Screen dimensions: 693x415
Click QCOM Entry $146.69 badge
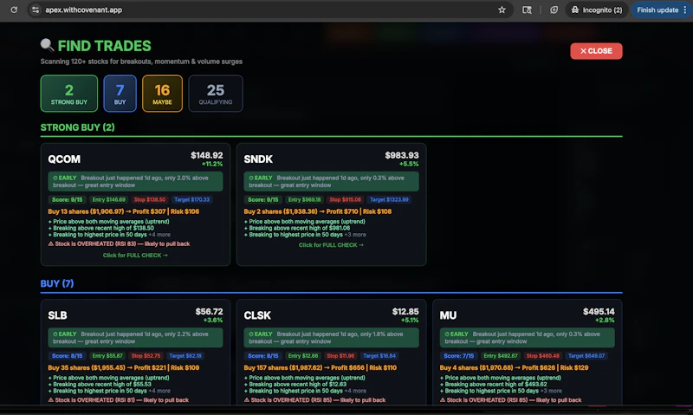point(109,200)
